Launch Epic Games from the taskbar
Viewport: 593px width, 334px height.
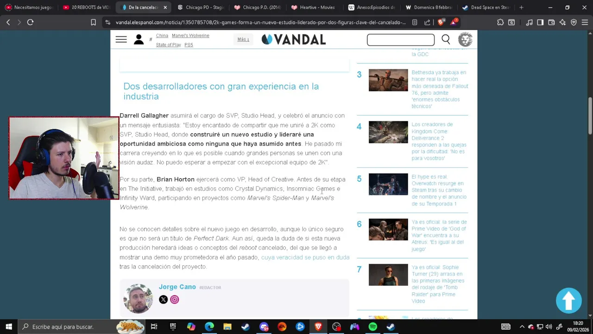(173, 327)
